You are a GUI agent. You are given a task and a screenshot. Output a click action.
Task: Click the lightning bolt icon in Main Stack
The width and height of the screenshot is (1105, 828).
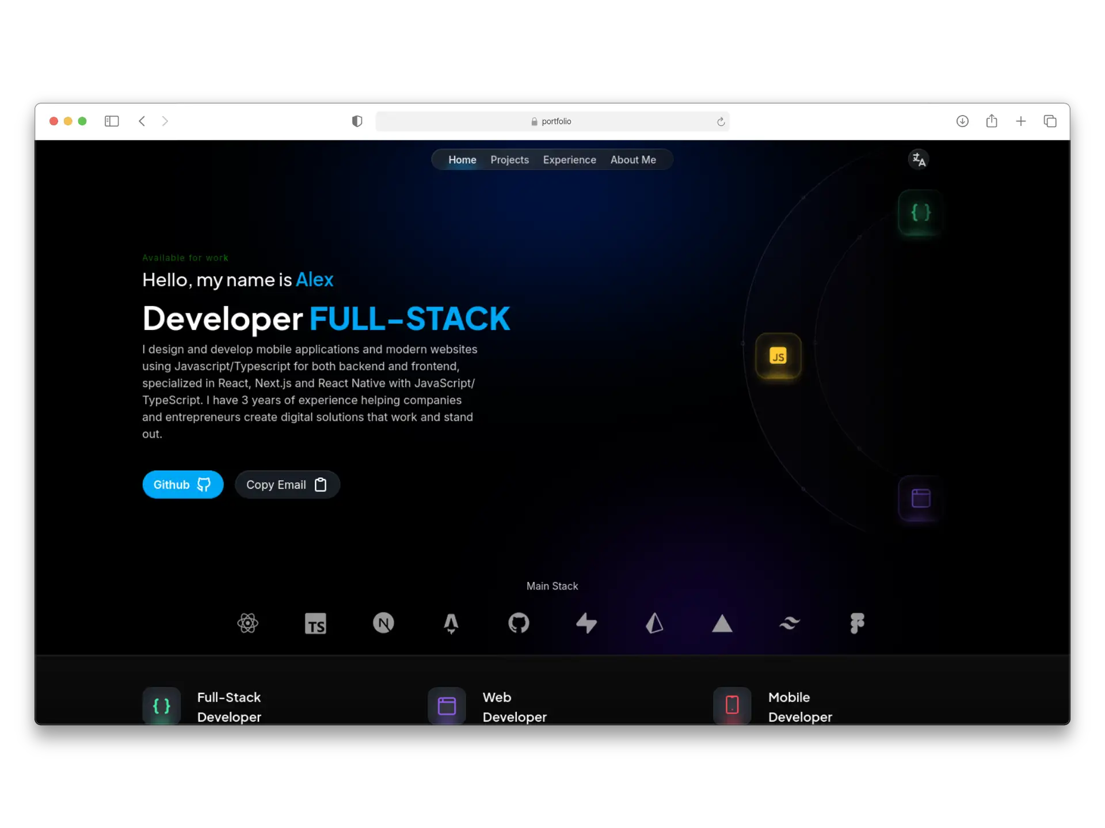coord(586,623)
